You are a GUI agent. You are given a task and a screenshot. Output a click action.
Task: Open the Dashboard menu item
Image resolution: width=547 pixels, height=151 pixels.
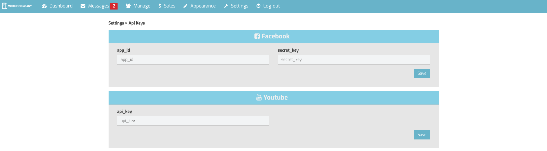pos(61,6)
